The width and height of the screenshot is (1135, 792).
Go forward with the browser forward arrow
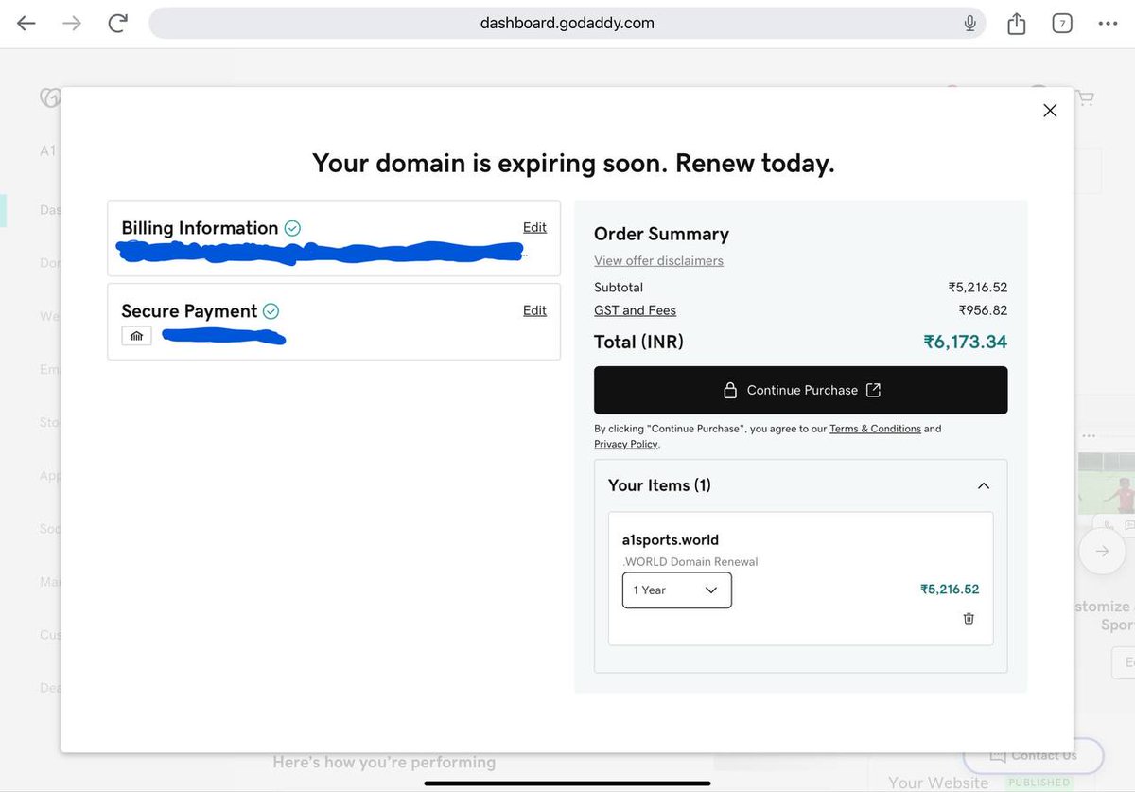click(72, 23)
